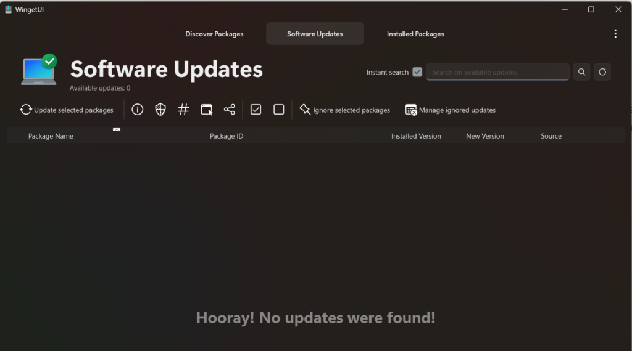This screenshot has width=632, height=351.
Task: Select all packages with checked-box icon
Action: (x=256, y=110)
